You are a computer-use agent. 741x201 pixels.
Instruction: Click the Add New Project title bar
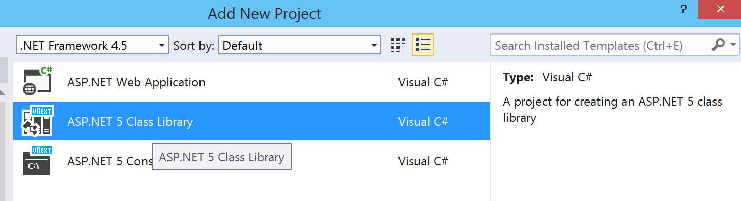click(x=265, y=13)
